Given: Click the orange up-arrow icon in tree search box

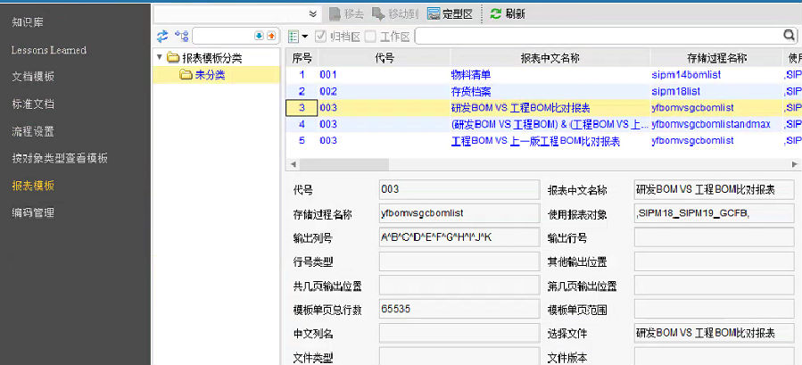Looking at the screenshot, I should pos(271,36).
